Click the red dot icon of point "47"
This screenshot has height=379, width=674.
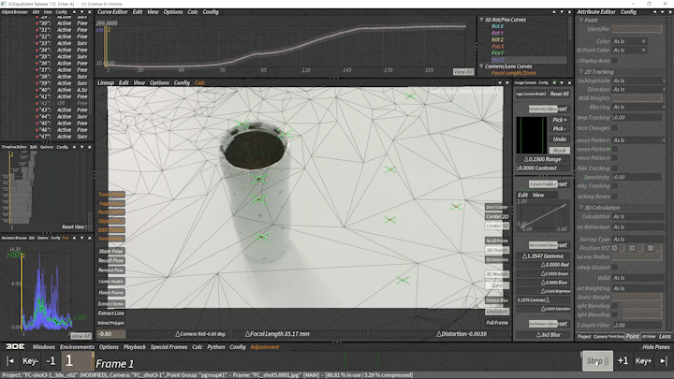point(37,137)
